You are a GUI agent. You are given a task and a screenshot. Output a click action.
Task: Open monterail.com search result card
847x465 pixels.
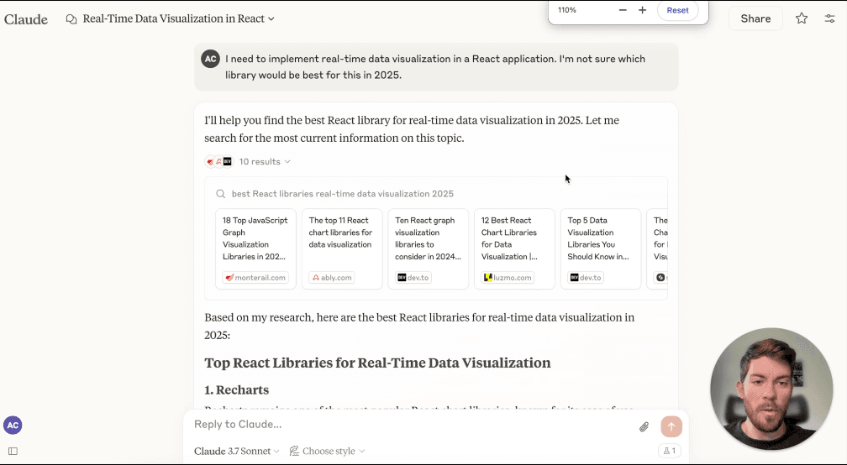point(255,248)
